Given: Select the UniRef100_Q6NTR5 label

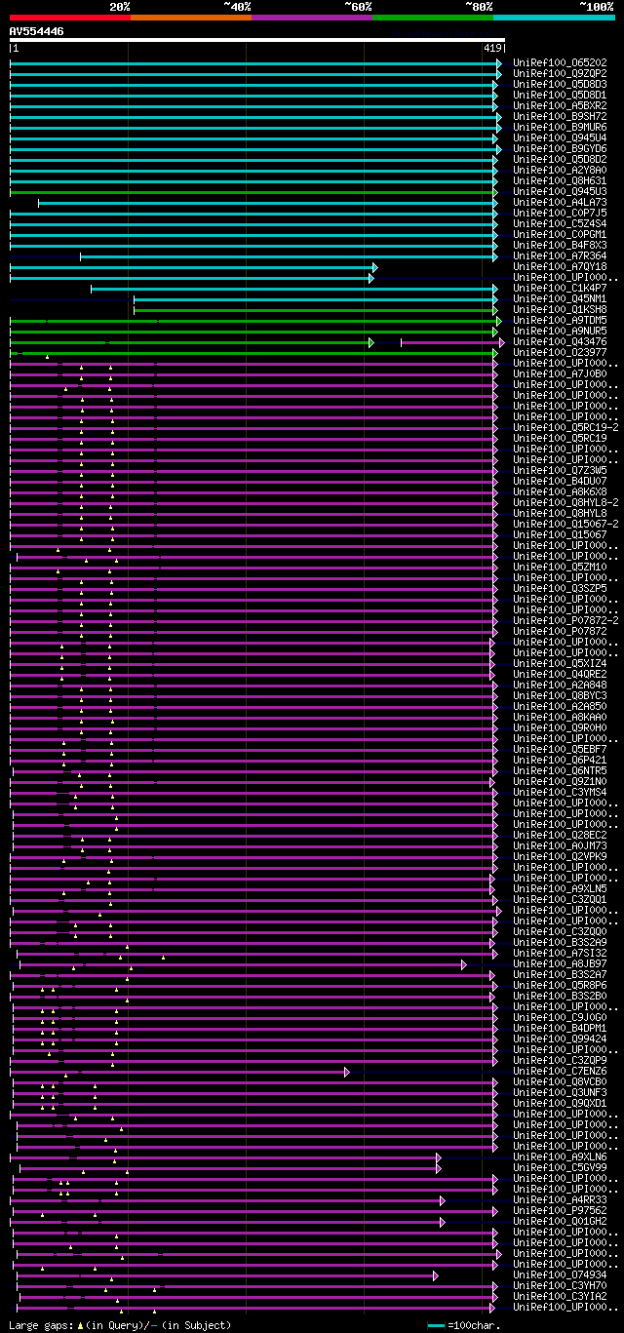Looking at the screenshot, I should (560, 770).
